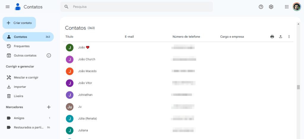The width and height of the screenshot is (304, 139).
Task: Open contact Juliana
Action: coord(83,130)
